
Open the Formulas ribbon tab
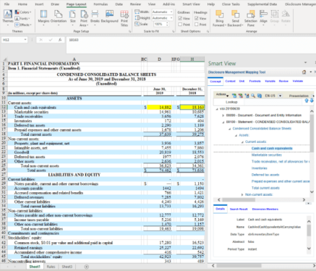click(x=101, y=4)
